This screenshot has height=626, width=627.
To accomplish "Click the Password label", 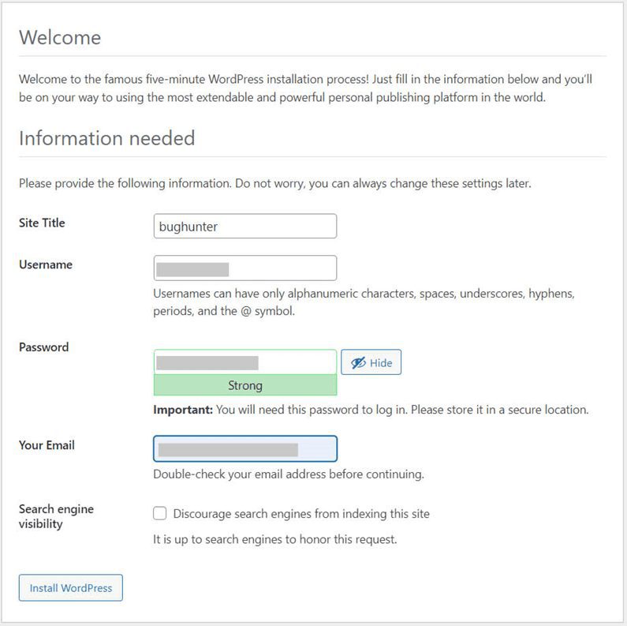I will click(44, 347).
